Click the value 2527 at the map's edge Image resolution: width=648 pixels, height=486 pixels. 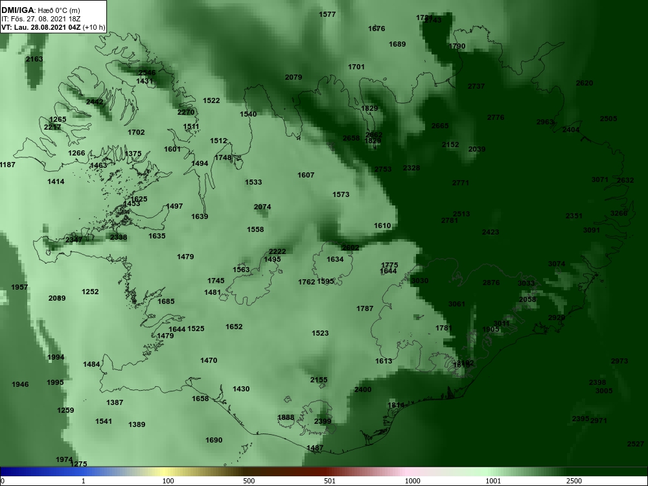[x=636, y=445]
